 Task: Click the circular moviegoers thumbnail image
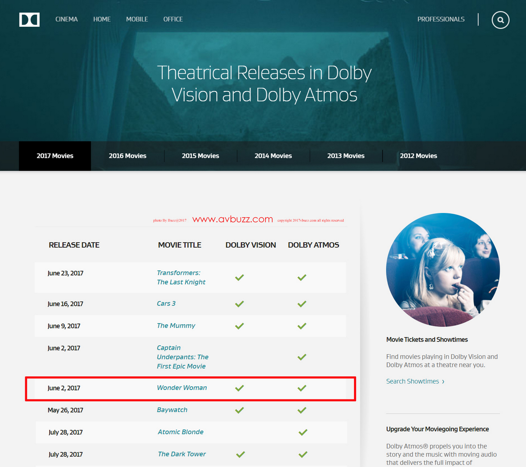point(443,270)
